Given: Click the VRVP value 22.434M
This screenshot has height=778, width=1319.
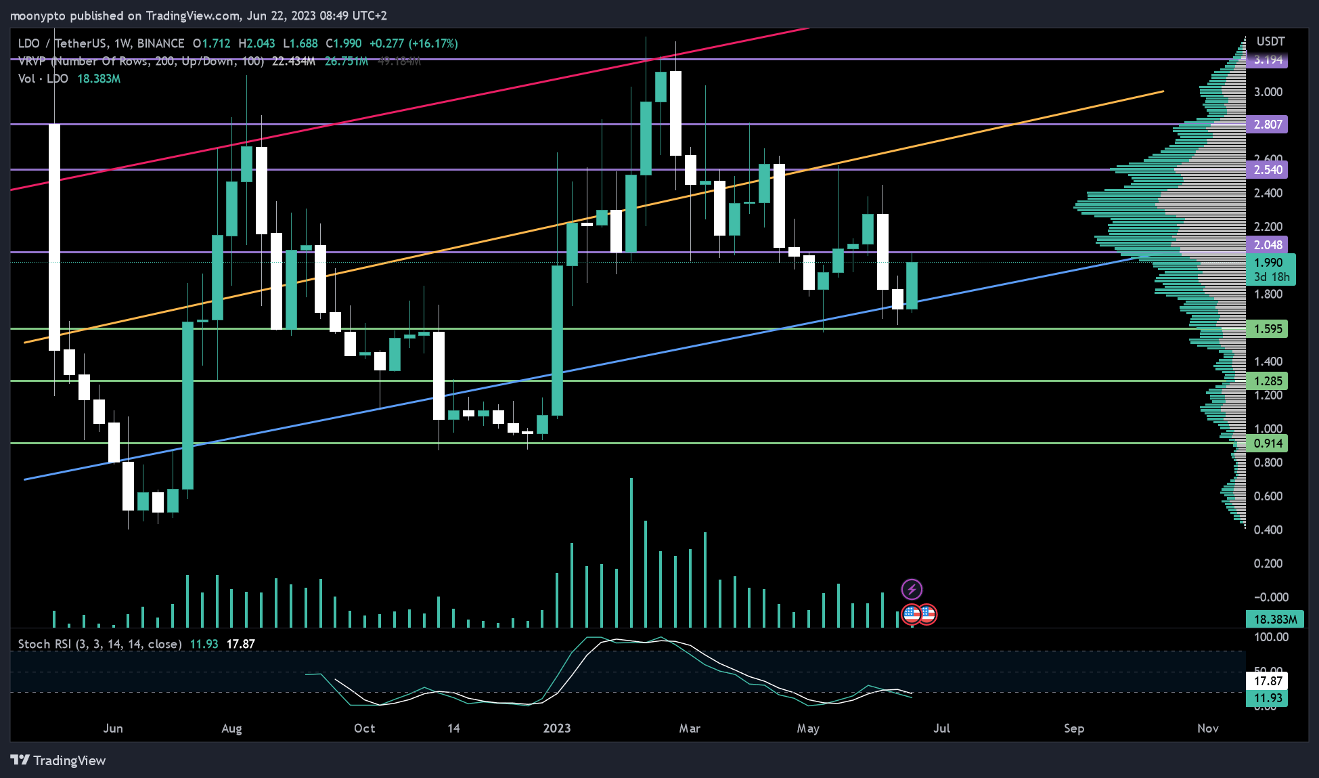Looking at the screenshot, I should coord(294,61).
